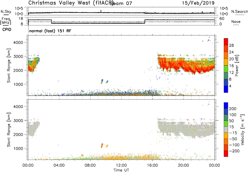
Task: Click the "18" frequency axis label
Action: pyautogui.click(x=21, y=19)
